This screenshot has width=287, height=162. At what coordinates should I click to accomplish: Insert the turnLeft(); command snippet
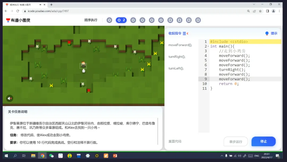[x=176, y=68]
